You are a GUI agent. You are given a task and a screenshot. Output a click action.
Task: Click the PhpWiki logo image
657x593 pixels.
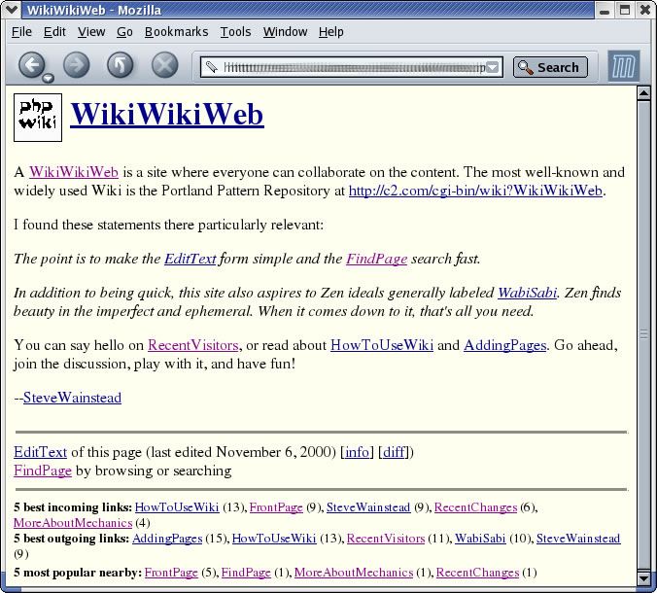coord(38,117)
